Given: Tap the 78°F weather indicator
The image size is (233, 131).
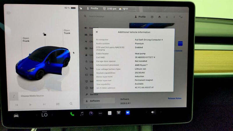Looking at the screenshot, I should (x=123, y=9).
